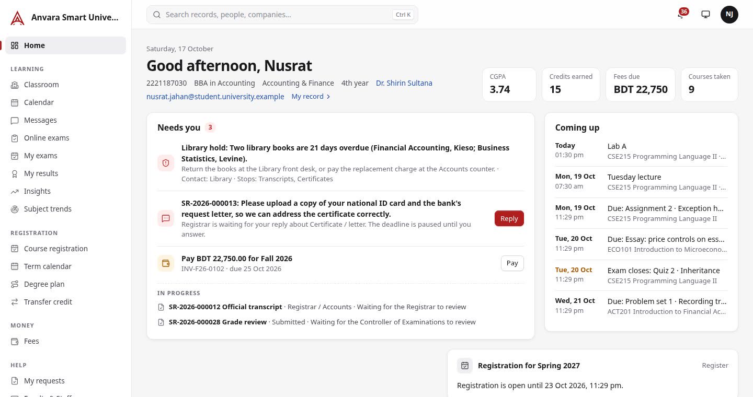The height and width of the screenshot is (397, 753).
Task: Click the nusrat.jahan student email link
Action: [x=215, y=97]
